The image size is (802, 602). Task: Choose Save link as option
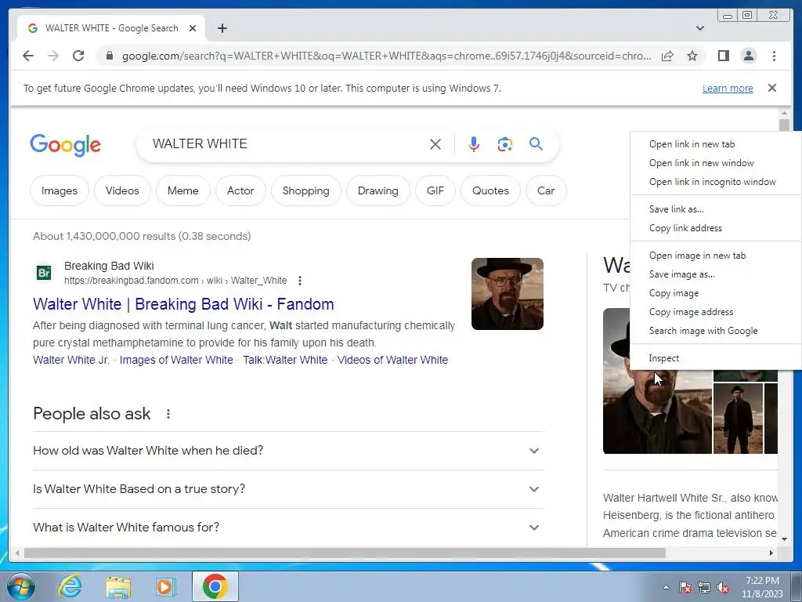(716, 209)
